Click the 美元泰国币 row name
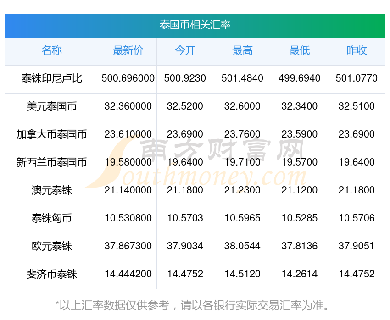This screenshot has height=320, width=390. [x=52, y=106]
